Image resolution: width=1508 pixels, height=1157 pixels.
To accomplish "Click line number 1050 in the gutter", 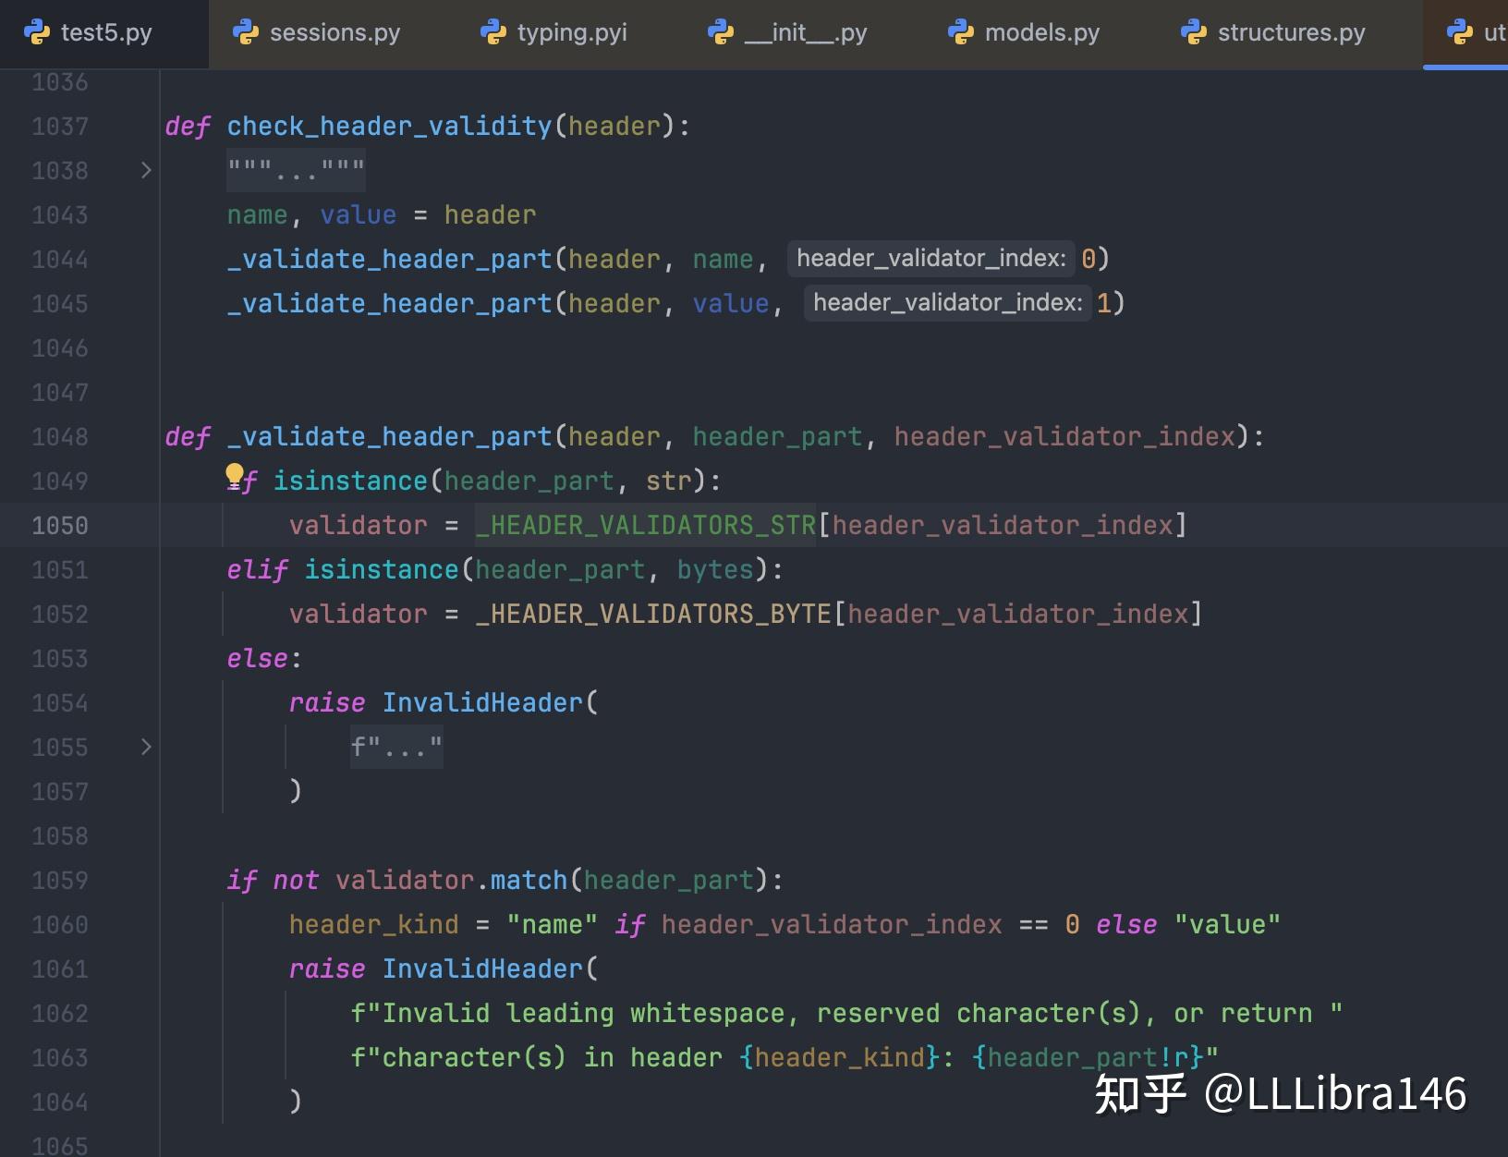I will tap(60, 524).
